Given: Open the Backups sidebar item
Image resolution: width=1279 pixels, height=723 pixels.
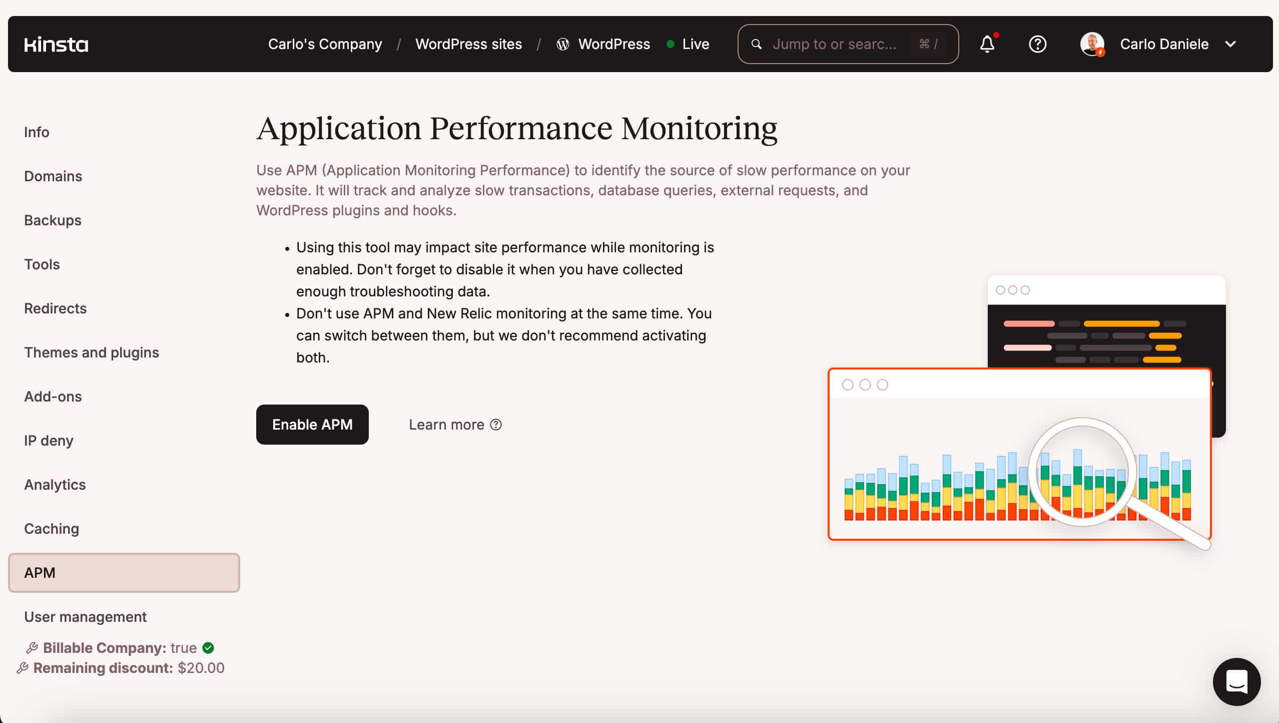Looking at the screenshot, I should [53, 220].
